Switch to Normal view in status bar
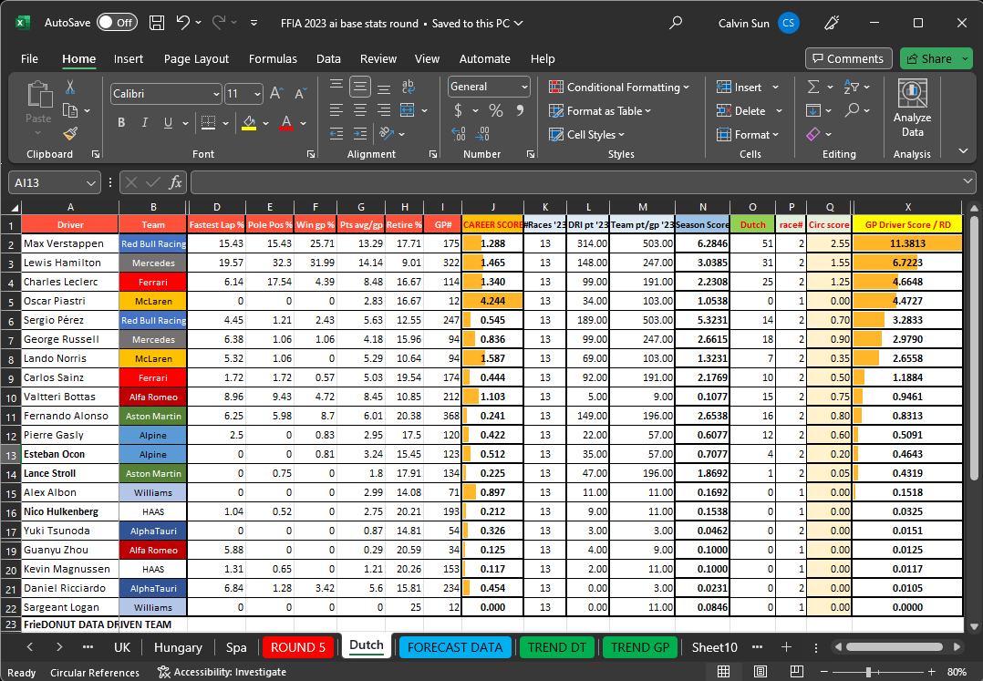Viewport: 983px width, 681px height. (723, 672)
